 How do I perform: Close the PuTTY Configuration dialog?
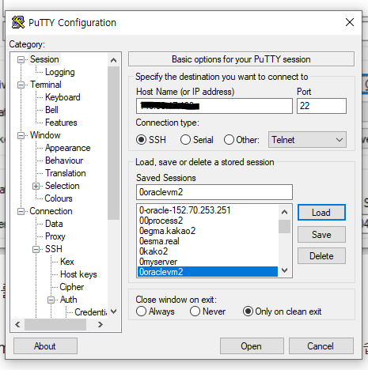click(350, 22)
